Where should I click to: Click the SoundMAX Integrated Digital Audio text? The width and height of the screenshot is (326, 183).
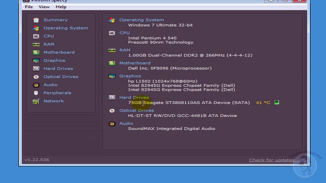pyautogui.click(x=172, y=129)
